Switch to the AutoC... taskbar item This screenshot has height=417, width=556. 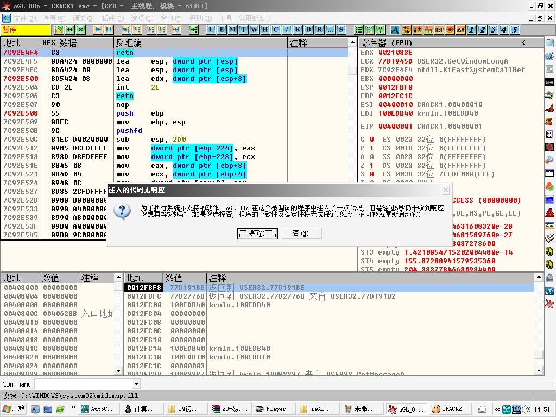pyautogui.click(x=98, y=409)
